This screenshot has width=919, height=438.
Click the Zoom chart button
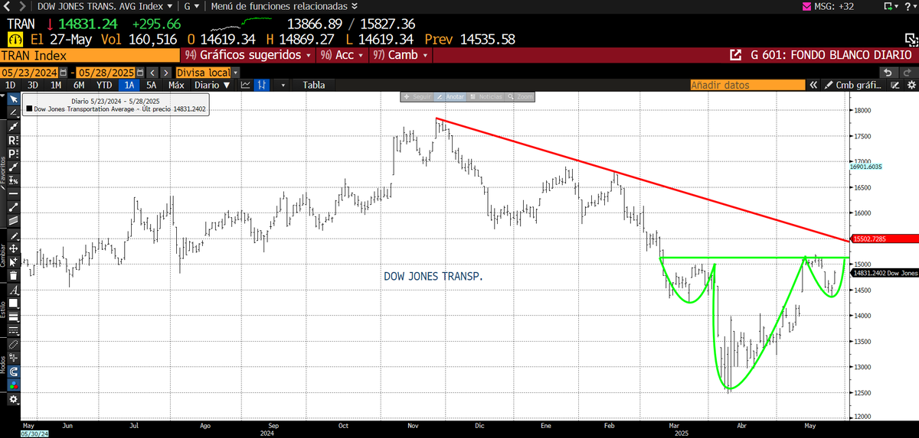click(x=521, y=97)
